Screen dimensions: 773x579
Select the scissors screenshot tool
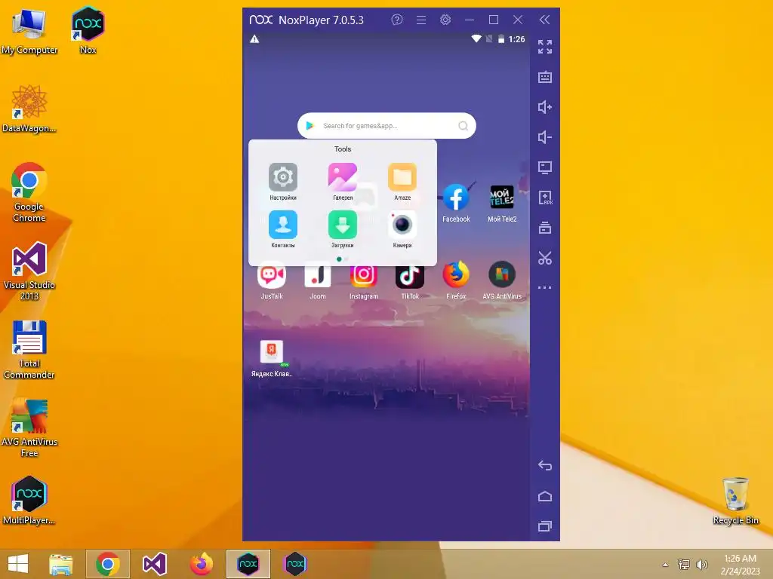(545, 258)
